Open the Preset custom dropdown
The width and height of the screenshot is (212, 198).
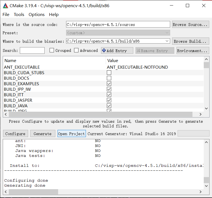tap(118, 33)
